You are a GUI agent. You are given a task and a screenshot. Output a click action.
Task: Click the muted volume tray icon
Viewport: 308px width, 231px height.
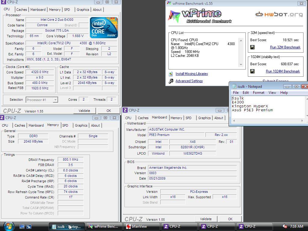coord(285,226)
